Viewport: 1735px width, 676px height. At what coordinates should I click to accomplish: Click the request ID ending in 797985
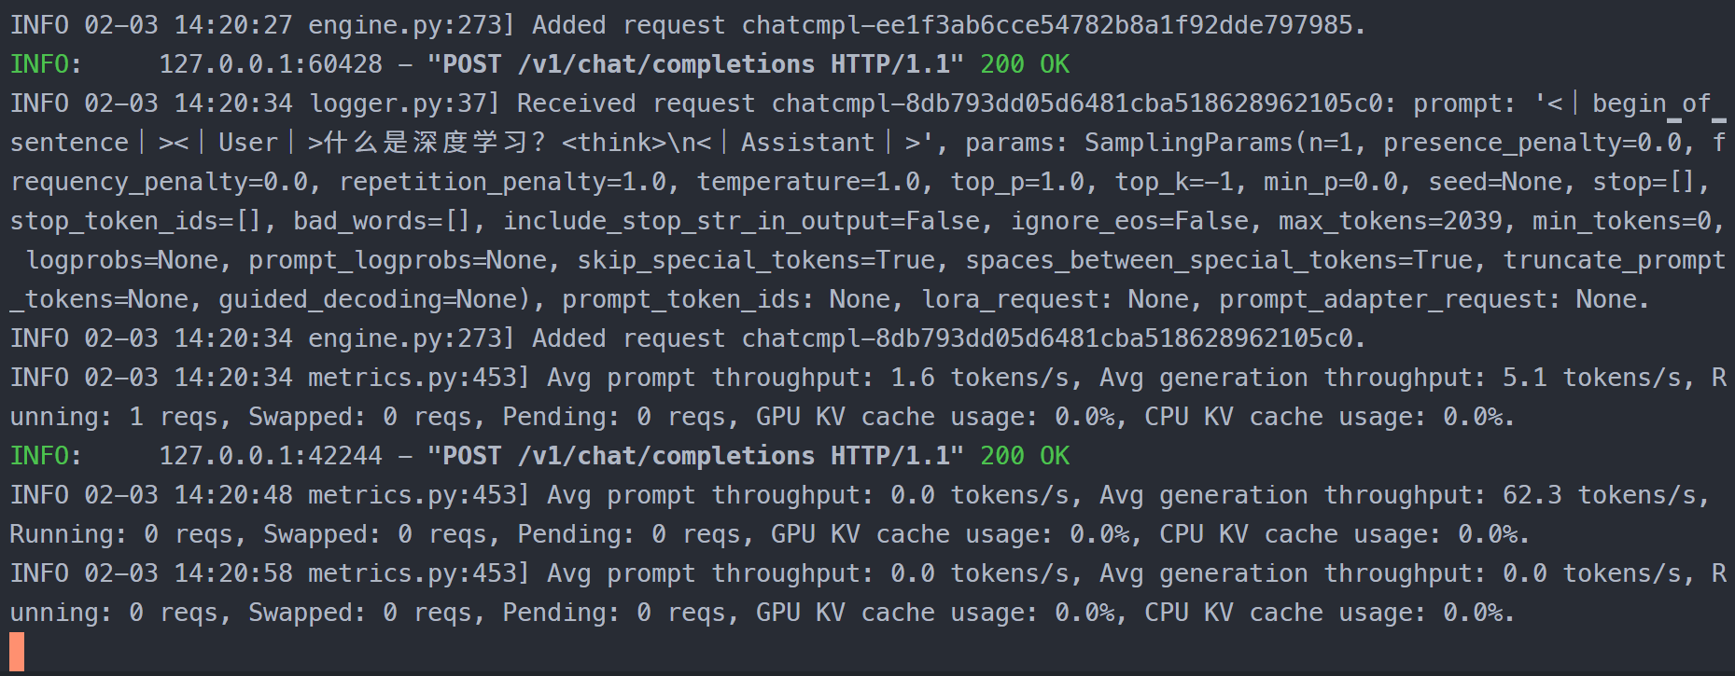pos(1052,25)
